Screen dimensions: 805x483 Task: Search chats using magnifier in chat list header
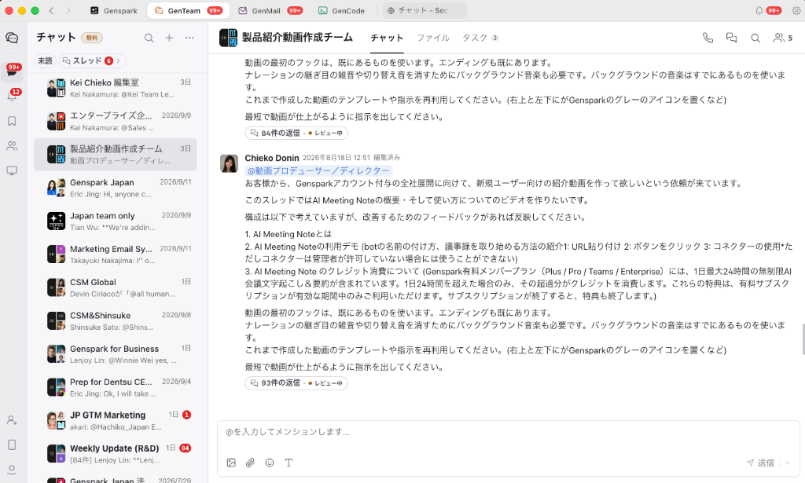(149, 38)
